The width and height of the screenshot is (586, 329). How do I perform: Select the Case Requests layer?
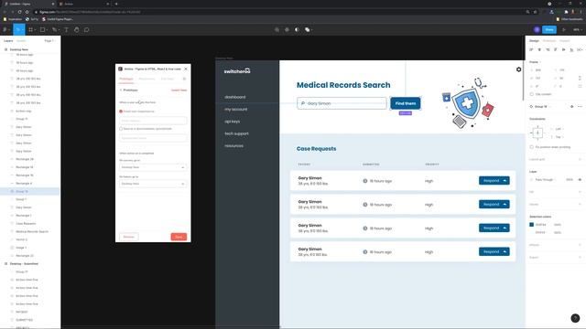[x=26, y=223]
